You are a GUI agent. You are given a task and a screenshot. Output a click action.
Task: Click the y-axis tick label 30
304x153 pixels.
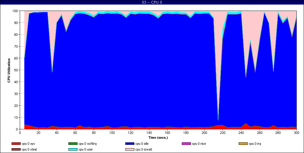click(16, 94)
